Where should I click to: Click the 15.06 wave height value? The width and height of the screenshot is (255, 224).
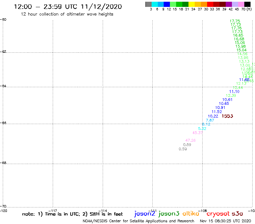(240, 43)
